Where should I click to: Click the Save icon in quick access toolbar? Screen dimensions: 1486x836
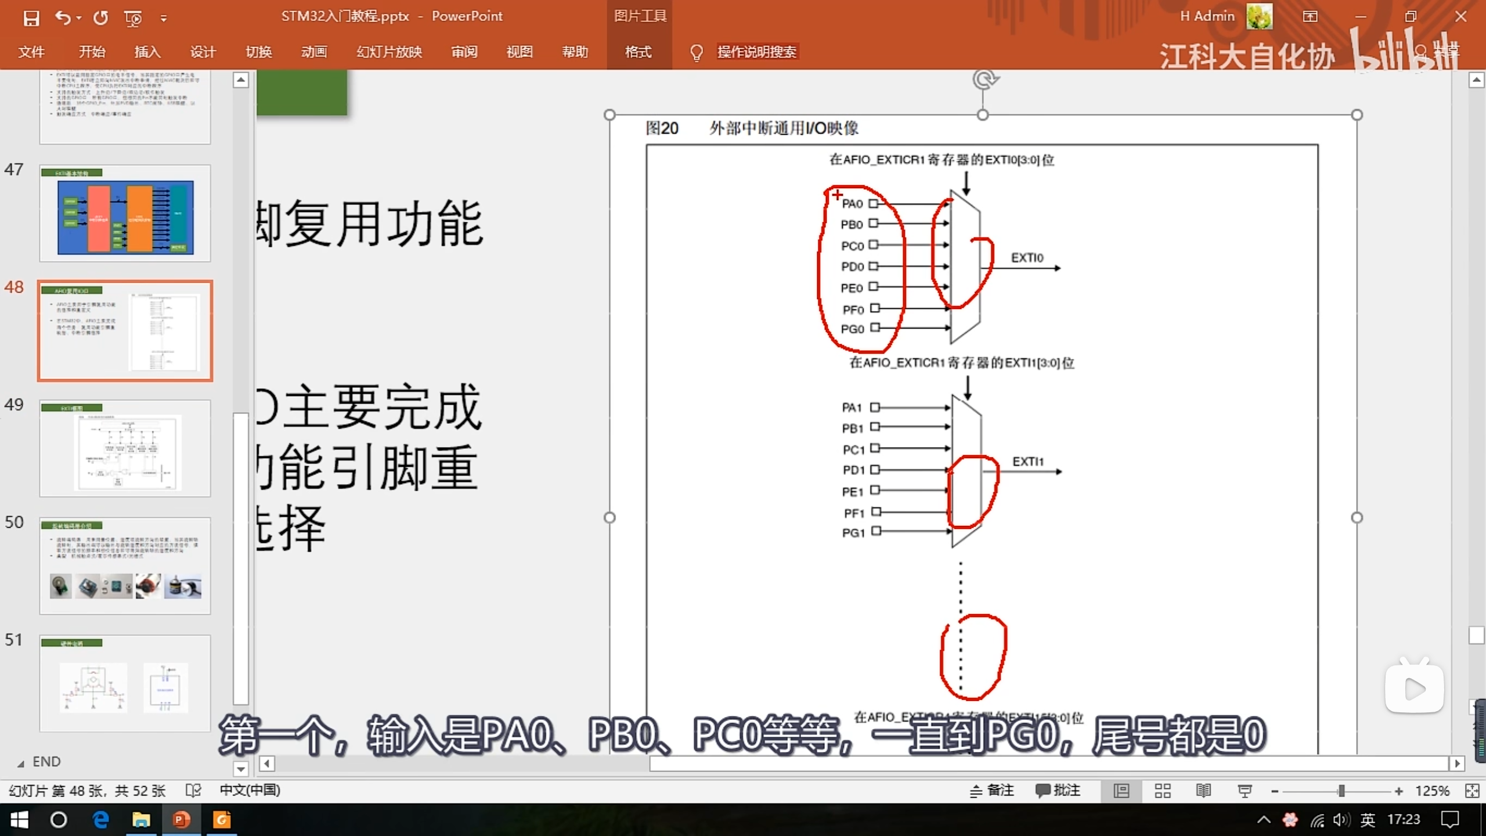pos(31,18)
